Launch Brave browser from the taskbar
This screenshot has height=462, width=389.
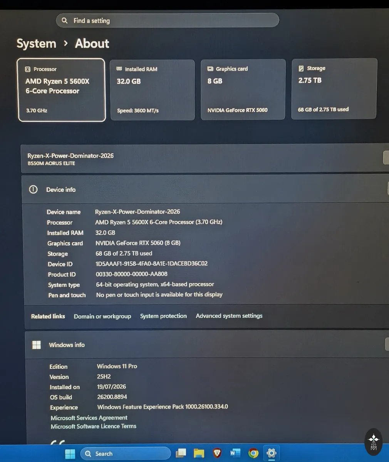coord(217,453)
